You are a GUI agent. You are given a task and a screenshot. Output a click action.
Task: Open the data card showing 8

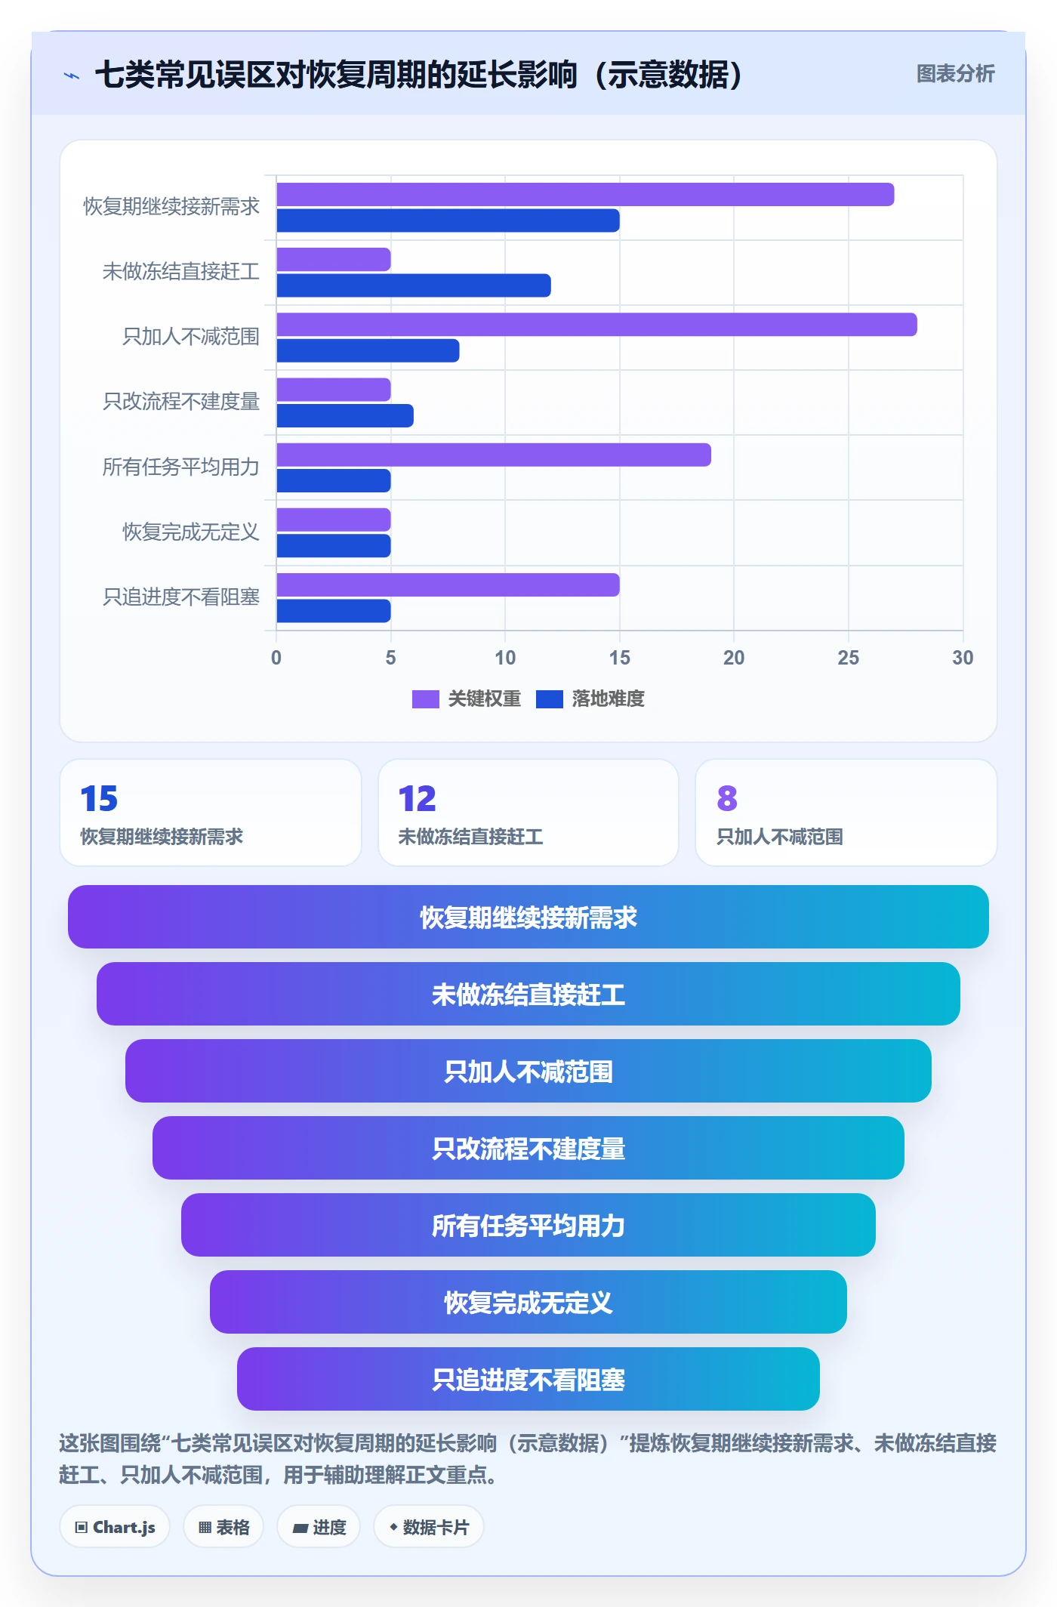(x=846, y=813)
